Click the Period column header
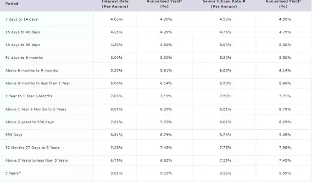This screenshot has width=312, height=182. click(x=12, y=4)
